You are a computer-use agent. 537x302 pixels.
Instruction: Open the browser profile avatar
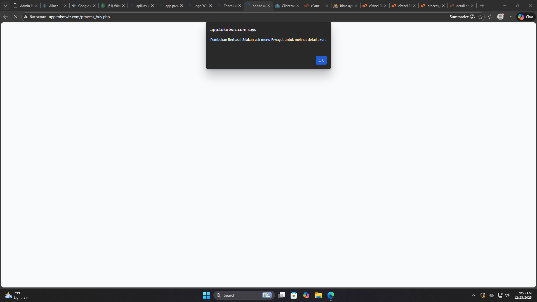[500, 17]
